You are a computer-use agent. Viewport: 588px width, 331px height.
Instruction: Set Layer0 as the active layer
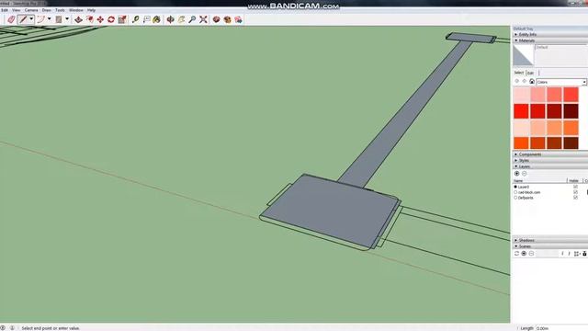(x=515, y=187)
